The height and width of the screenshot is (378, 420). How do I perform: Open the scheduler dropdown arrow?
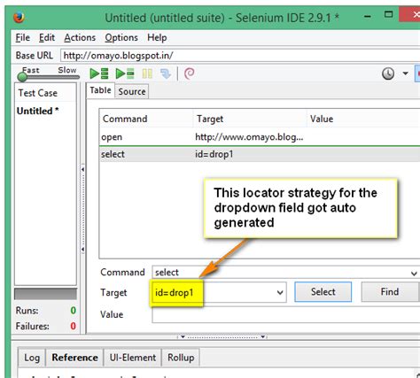click(x=406, y=73)
